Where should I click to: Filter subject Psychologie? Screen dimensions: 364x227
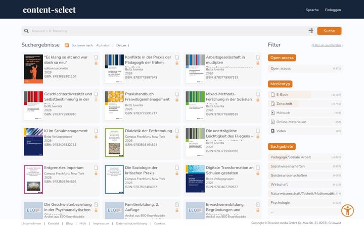(305, 202)
